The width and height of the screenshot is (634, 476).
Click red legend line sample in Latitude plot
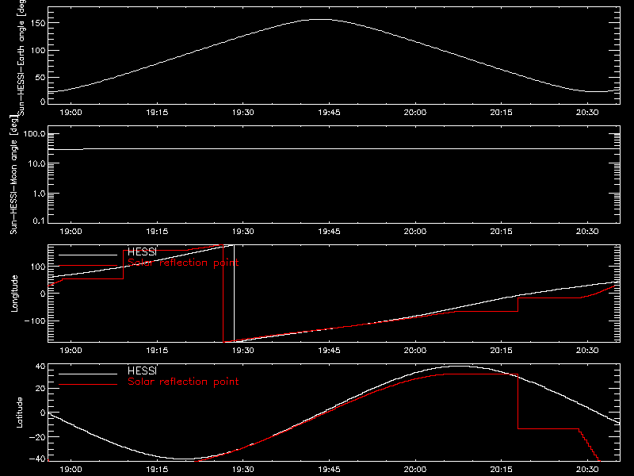88,385
